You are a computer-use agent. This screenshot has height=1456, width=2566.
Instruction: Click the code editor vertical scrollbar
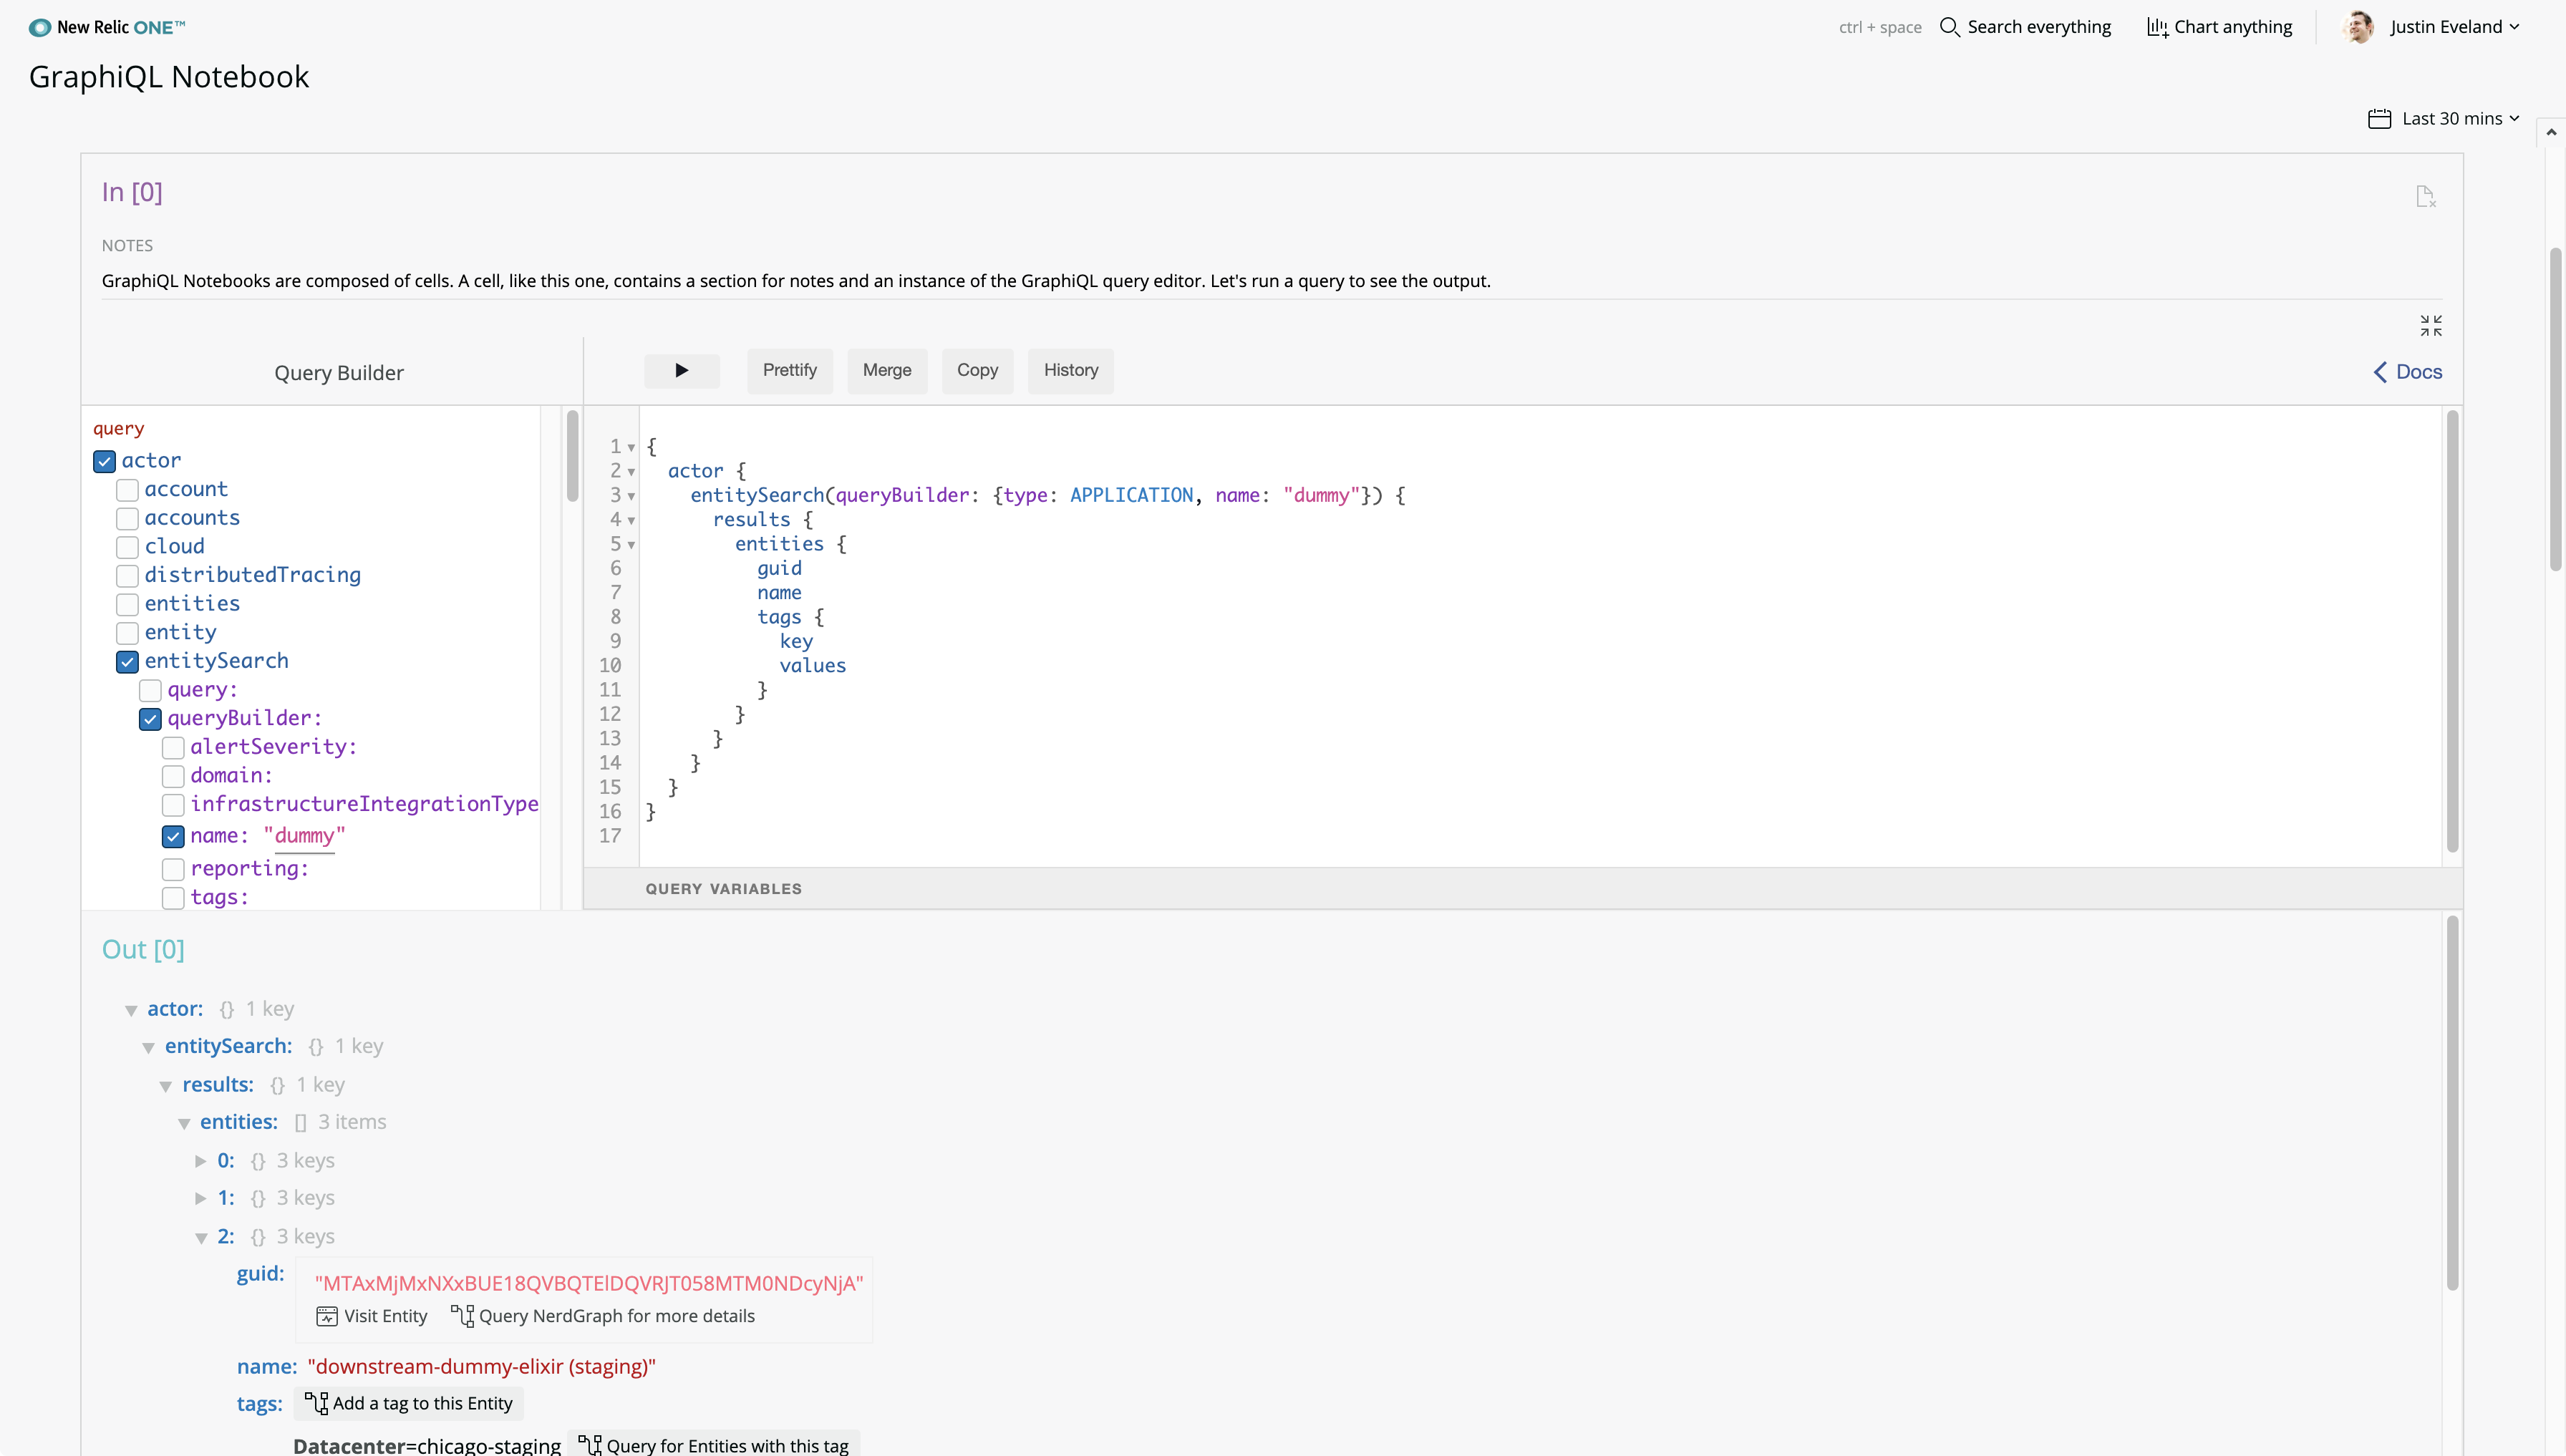coord(2452,631)
